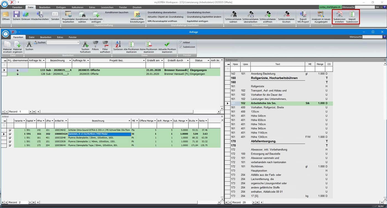Sort by Kapitel column arrow
This screenshot has height=208, width=387.
(35, 121)
